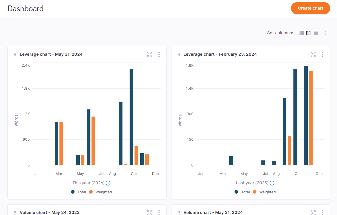Click the Create chart button

[310, 8]
